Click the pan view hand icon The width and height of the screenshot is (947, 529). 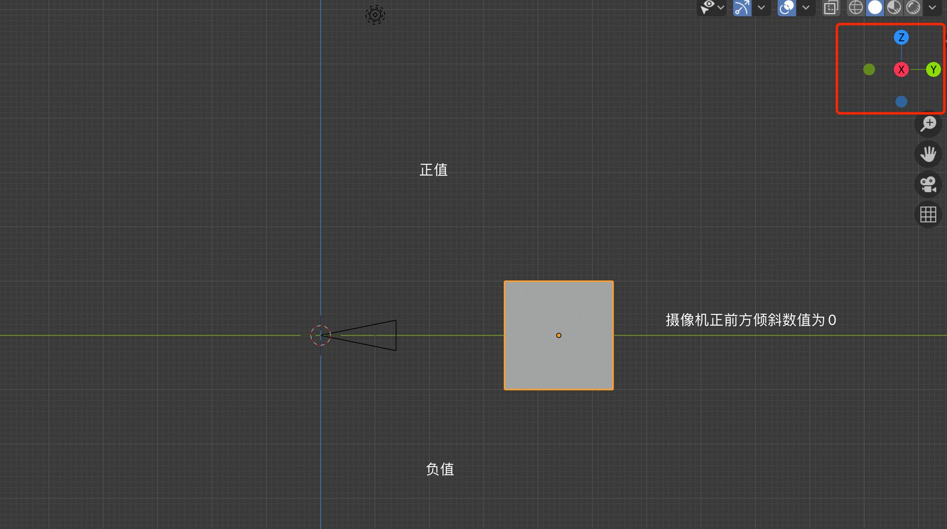click(x=928, y=154)
